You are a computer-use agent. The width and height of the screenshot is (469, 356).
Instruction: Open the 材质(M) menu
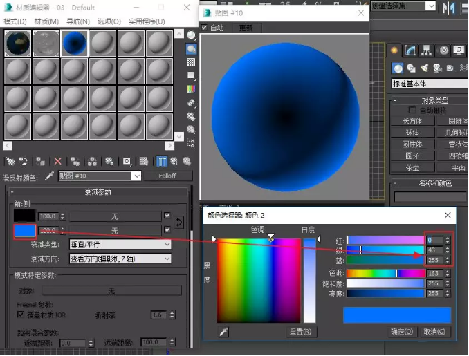click(x=46, y=21)
